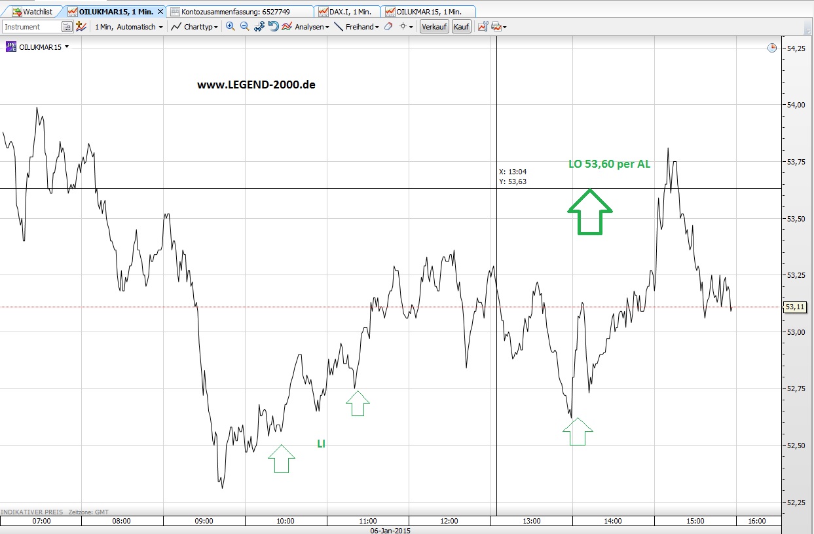The image size is (814, 534).
Task: Click the print chart icon
Action: point(494,26)
